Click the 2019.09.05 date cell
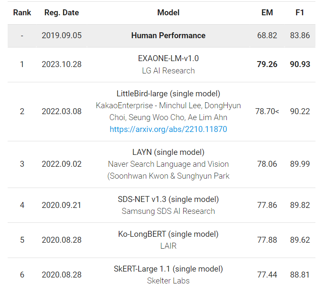This screenshot has width=318, height=286. [61, 36]
